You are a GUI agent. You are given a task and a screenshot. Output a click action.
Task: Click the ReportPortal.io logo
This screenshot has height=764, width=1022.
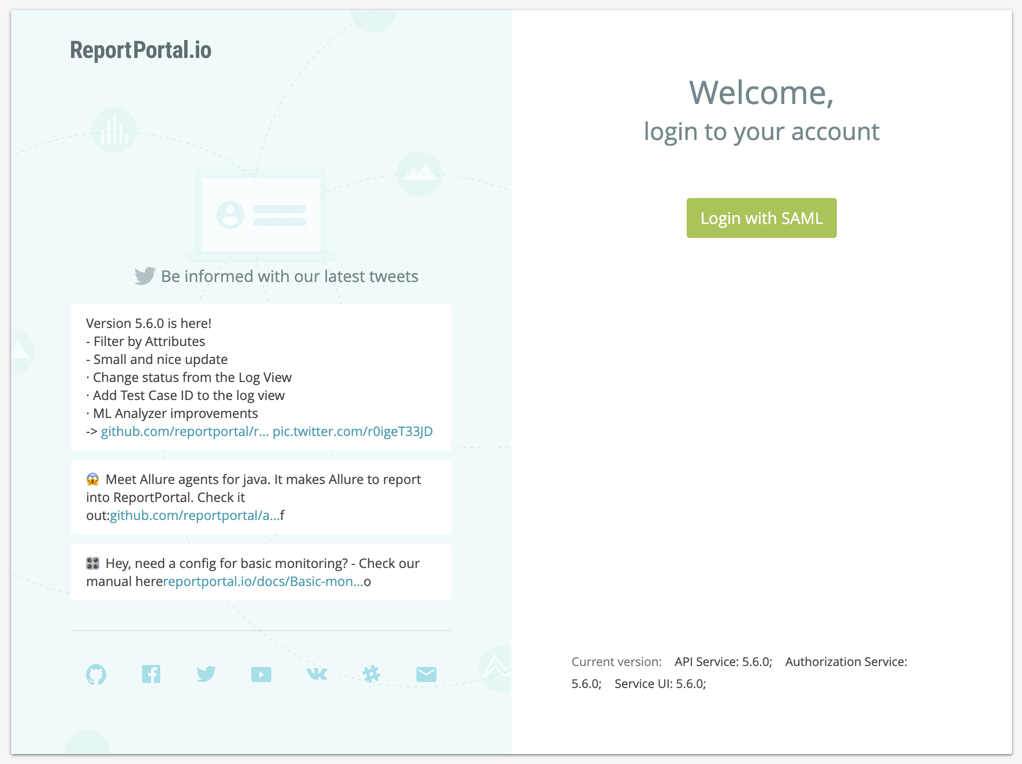pyautogui.click(x=141, y=49)
